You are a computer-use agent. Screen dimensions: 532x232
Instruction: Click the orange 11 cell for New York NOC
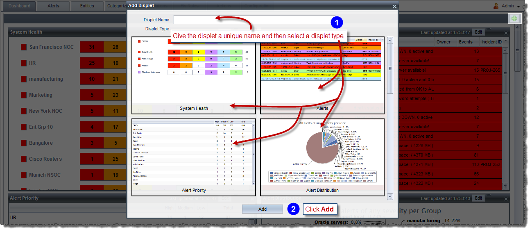pos(115,111)
